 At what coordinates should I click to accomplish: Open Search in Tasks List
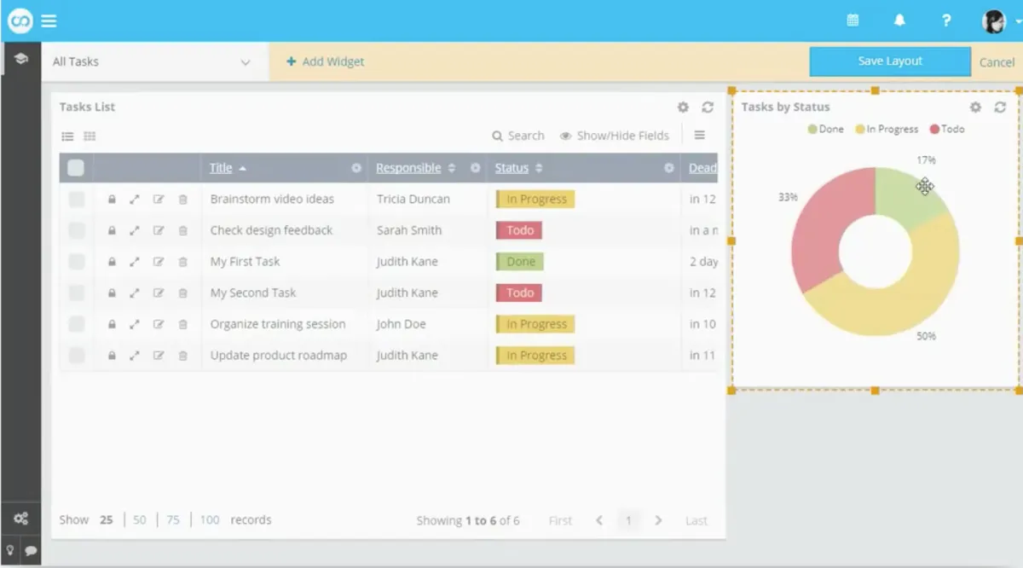[x=518, y=136]
